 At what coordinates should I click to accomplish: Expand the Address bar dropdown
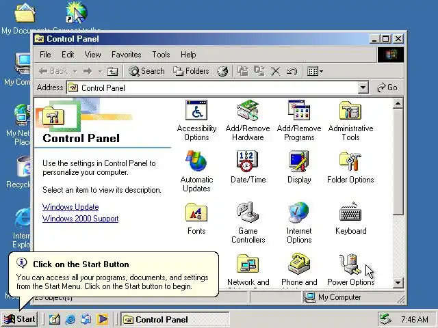click(363, 87)
